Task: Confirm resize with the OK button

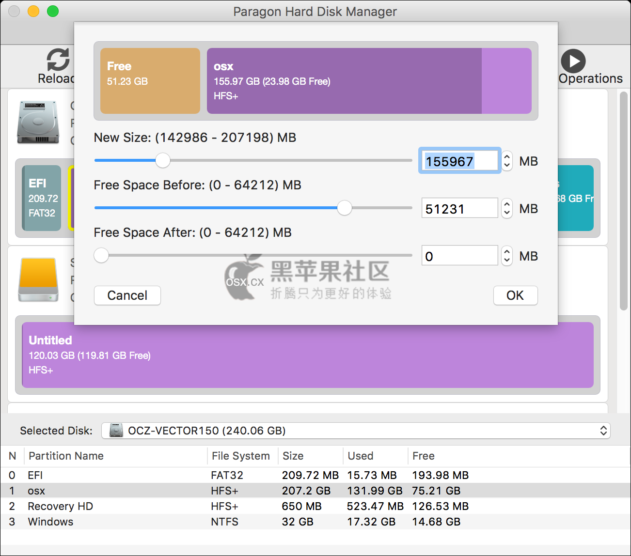Action: tap(515, 295)
